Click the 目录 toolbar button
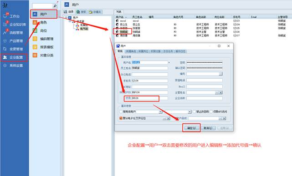Image resolution: width=292 pixels, height=176 pixels. (69, 12)
